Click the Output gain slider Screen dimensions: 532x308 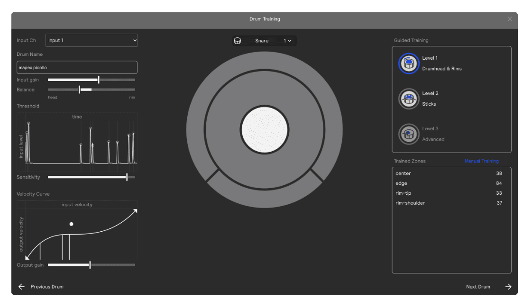tap(92, 265)
